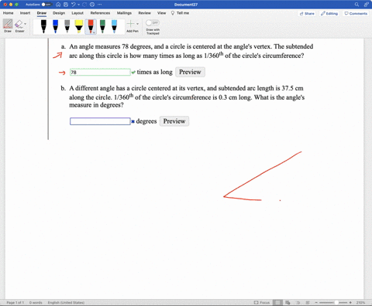Switch to Outline view icon
The image size is (372, 306).
[298, 302]
